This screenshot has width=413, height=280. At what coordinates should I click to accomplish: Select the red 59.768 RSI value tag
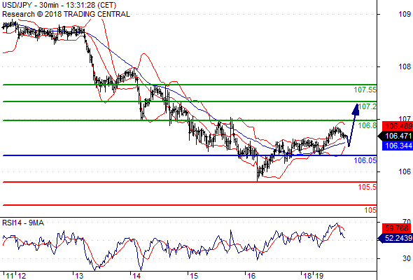click(396, 228)
